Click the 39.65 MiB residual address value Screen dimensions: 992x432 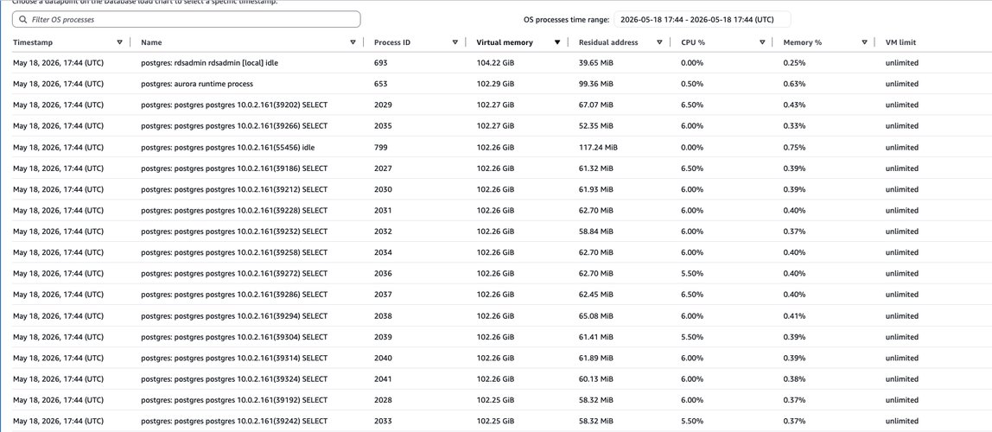pyautogui.click(x=595, y=62)
